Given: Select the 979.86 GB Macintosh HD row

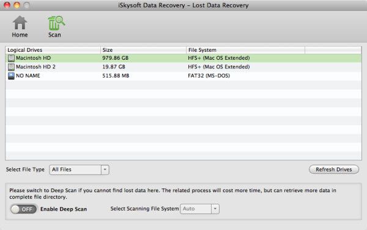Looking at the screenshot, I should [183, 58].
